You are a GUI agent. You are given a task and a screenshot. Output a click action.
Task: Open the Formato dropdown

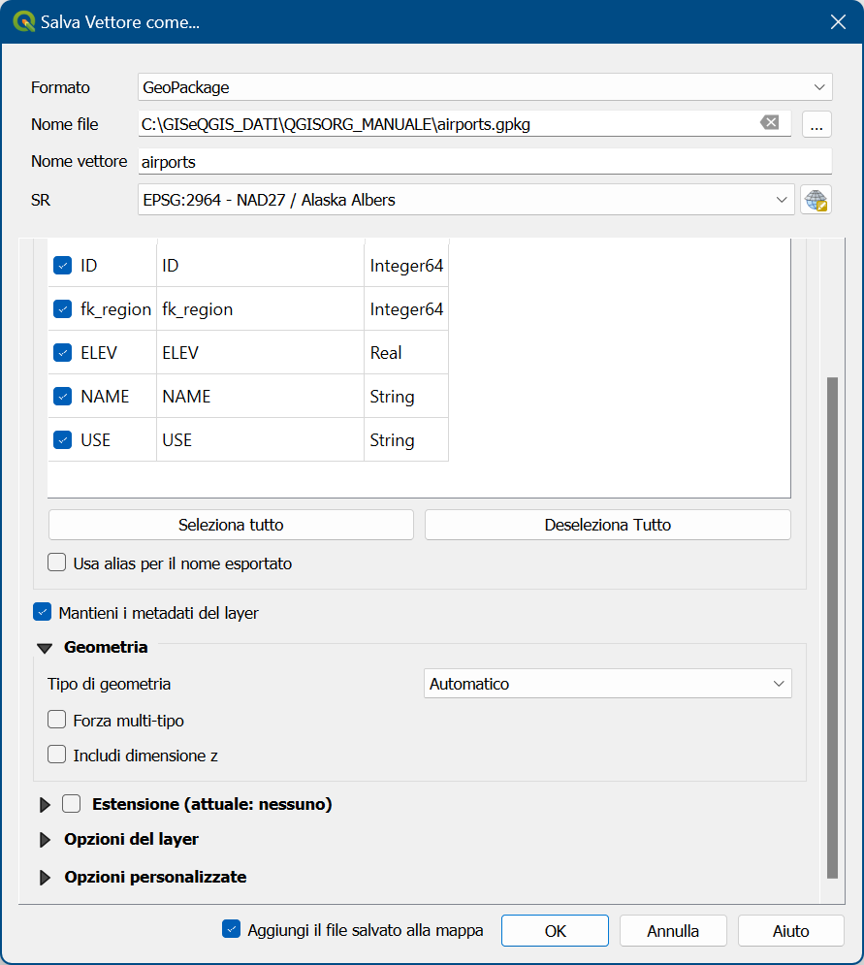(x=485, y=87)
